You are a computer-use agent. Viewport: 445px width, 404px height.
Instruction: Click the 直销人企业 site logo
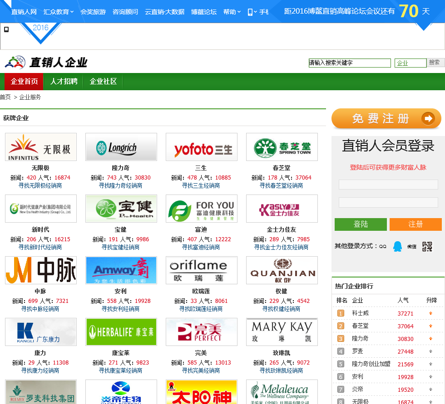point(46,62)
